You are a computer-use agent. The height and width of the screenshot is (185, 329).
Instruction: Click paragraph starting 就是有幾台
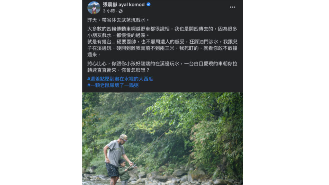tap(162, 48)
